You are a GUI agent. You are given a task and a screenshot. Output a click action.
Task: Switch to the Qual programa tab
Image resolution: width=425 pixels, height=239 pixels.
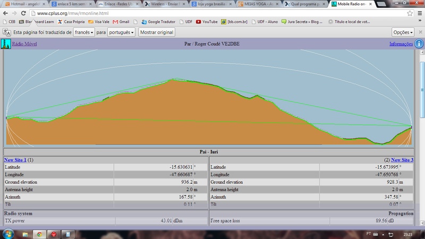pyautogui.click(x=305, y=4)
